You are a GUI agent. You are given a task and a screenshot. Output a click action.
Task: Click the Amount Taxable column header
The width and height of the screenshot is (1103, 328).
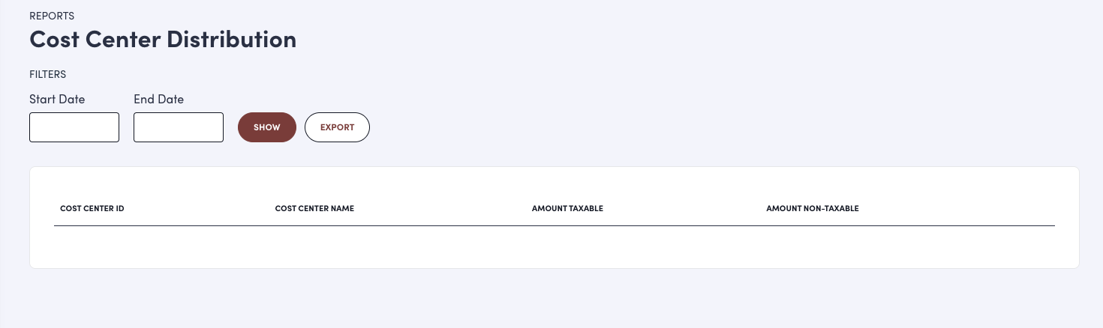(x=567, y=208)
